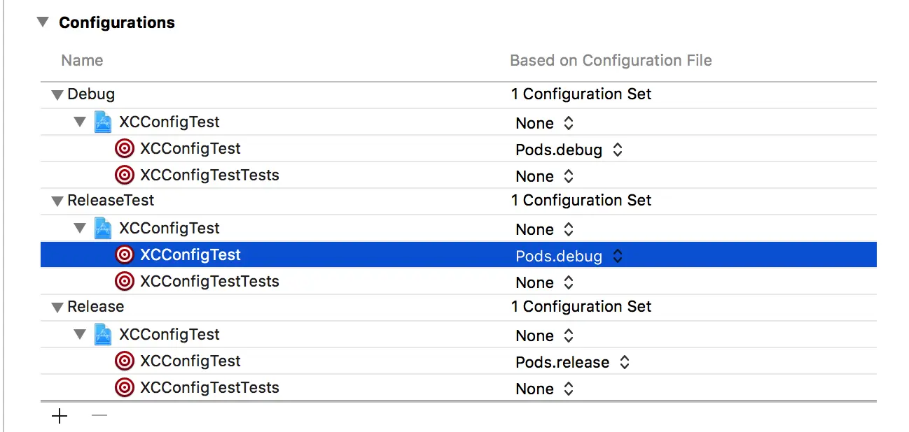This screenshot has width=909, height=432.
Task: Select XCConfigTestTests target under ReleaseTest
Action: pyautogui.click(x=209, y=282)
